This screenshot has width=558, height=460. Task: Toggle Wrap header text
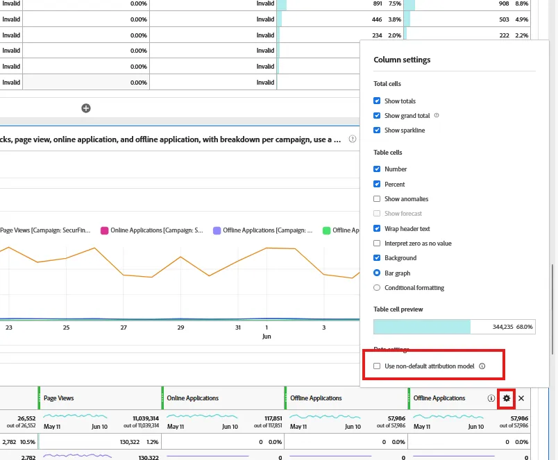(377, 228)
